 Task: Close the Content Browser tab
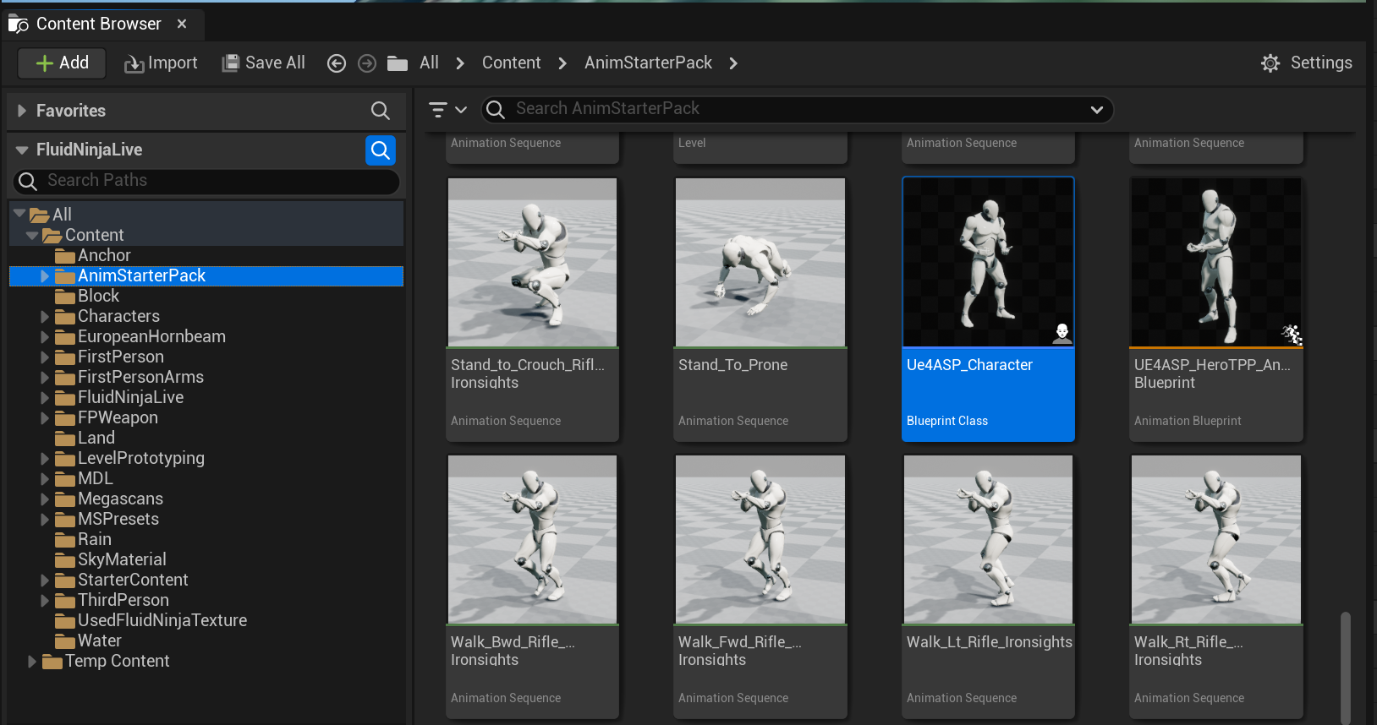click(x=182, y=25)
